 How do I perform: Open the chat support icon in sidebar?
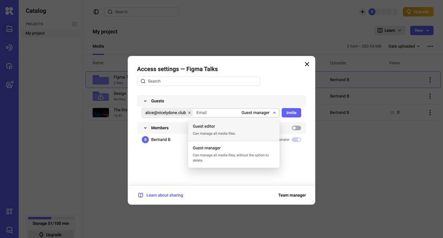click(x=9, y=230)
